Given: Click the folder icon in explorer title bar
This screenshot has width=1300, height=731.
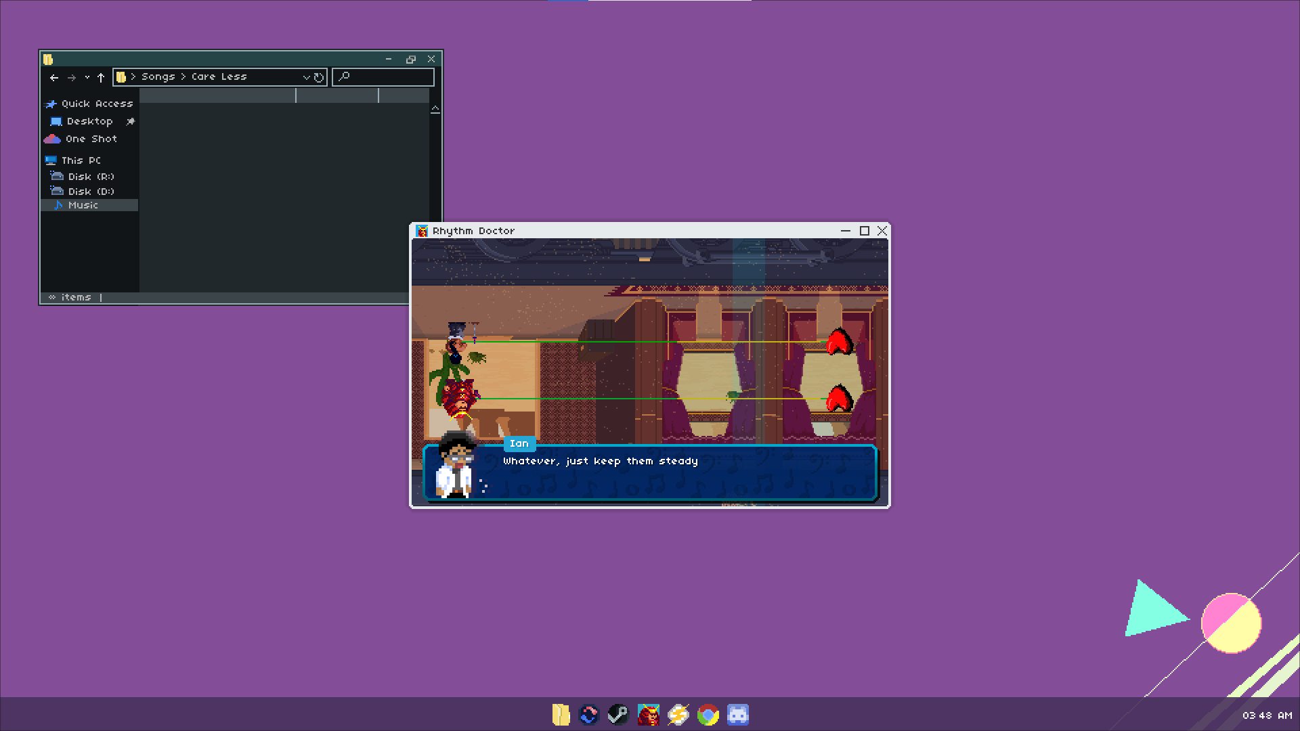Looking at the screenshot, I should [x=48, y=60].
